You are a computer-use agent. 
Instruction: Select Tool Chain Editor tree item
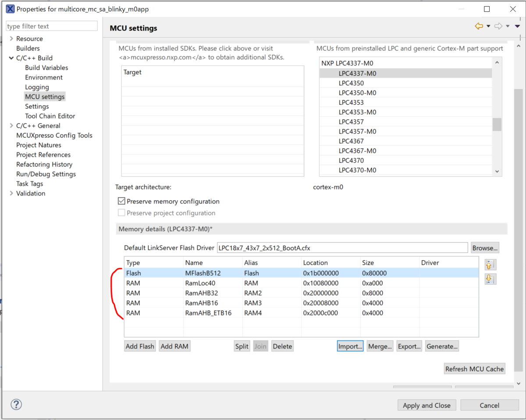click(50, 116)
